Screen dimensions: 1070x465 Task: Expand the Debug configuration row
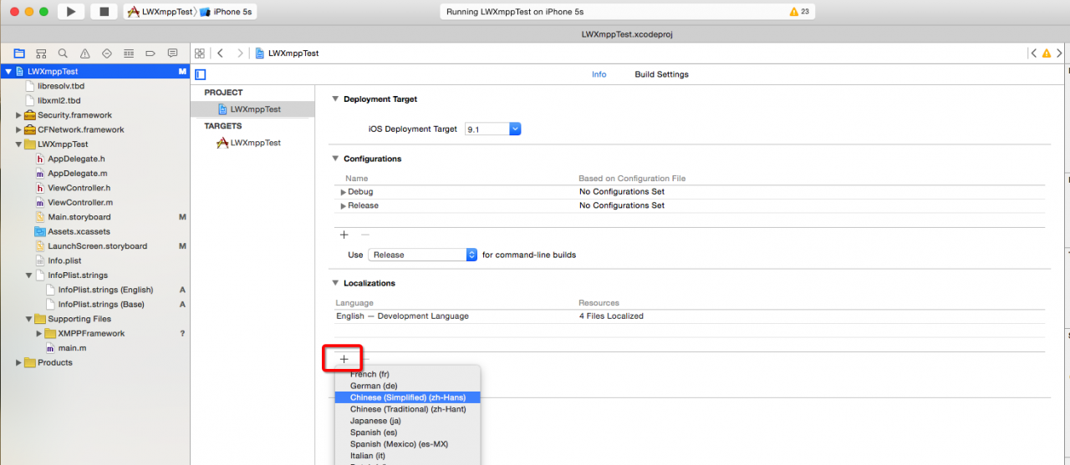[x=343, y=192]
